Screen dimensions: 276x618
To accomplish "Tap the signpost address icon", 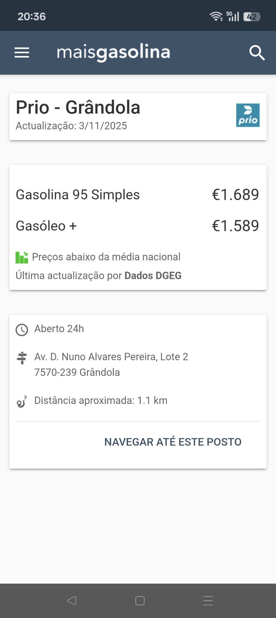I will point(22,358).
